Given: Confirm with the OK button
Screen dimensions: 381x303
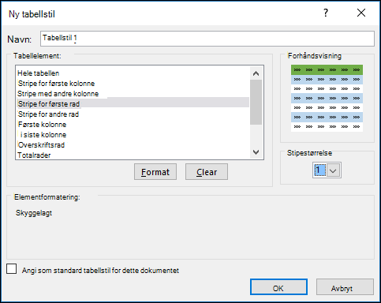Looking at the screenshot, I should [278, 287].
